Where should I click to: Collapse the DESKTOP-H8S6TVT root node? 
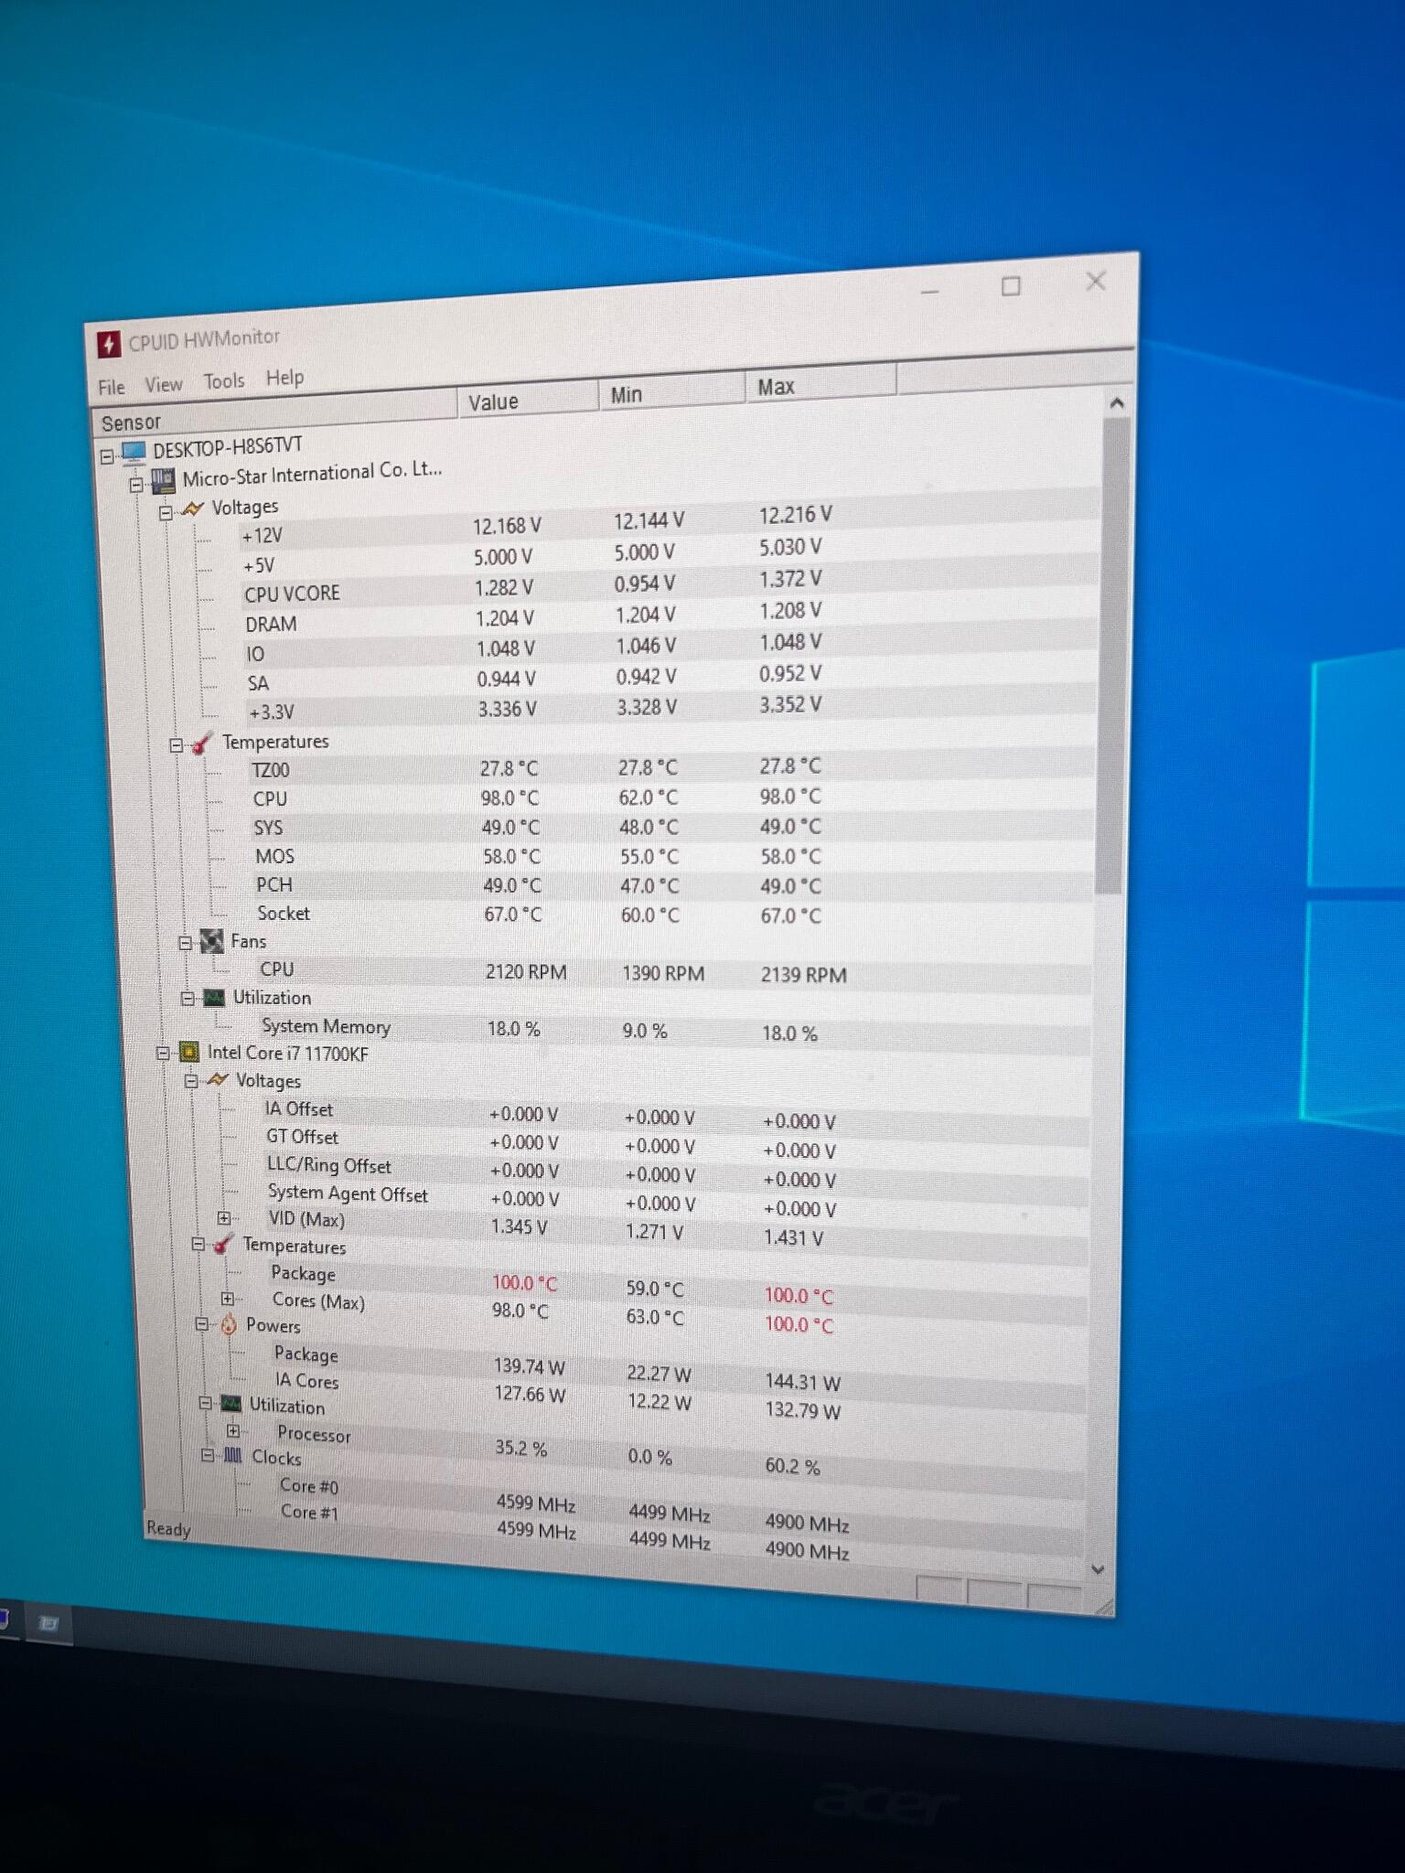coord(107,455)
